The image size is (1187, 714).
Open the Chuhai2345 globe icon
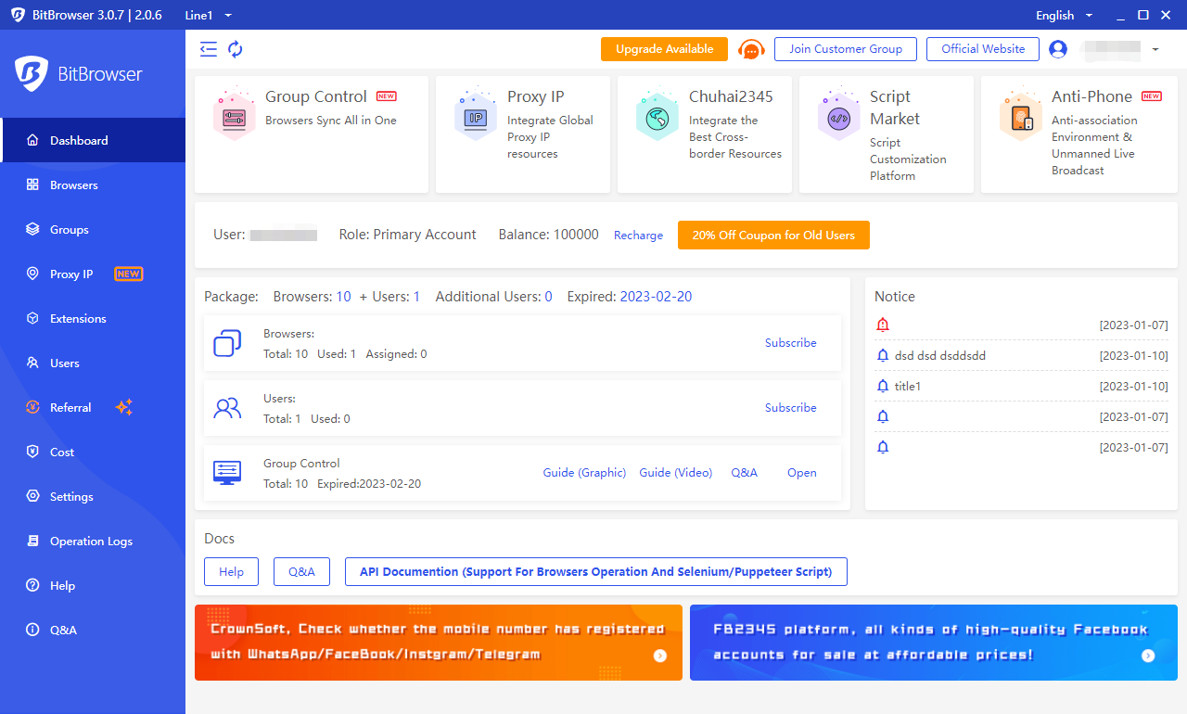[657, 115]
